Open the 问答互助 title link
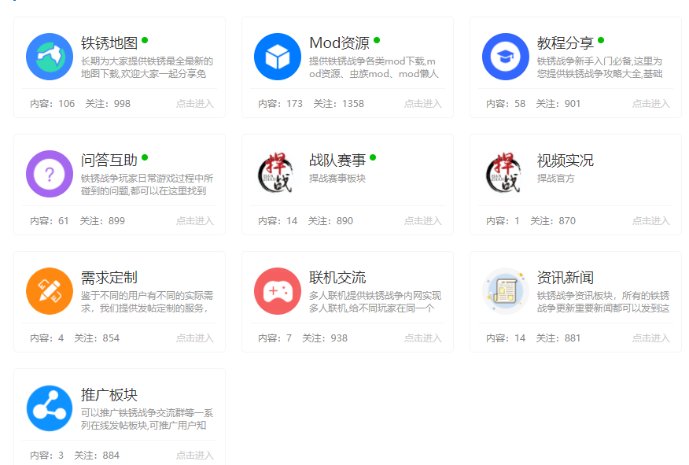This screenshot has height=465, width=689. 109,161
